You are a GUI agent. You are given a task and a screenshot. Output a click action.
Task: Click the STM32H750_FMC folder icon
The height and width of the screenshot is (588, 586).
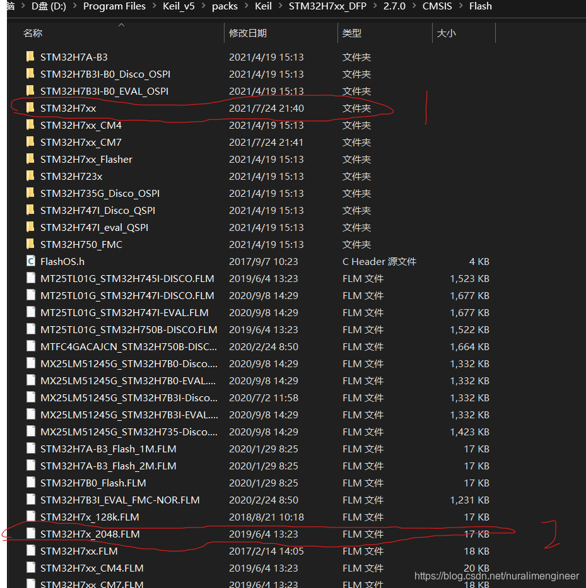coord(30,245)
